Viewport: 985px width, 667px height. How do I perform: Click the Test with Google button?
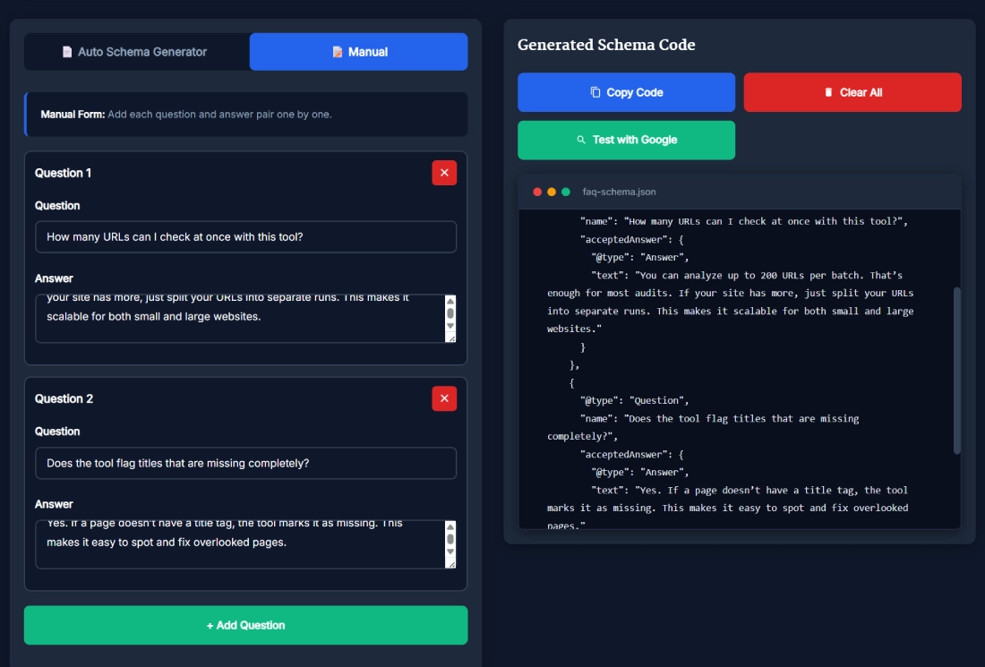[626, 140]
